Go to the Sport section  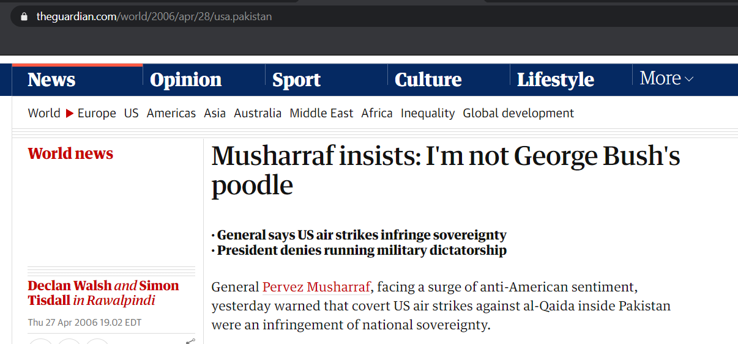click(x=296, y=79)
